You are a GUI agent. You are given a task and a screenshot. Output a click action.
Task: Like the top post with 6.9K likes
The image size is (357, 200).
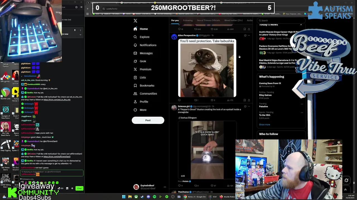click(x=214, y=29)
